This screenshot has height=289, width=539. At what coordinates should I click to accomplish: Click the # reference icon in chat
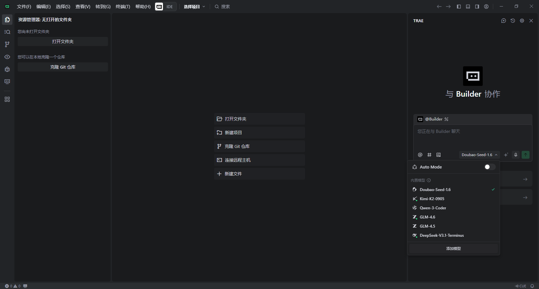429,155
